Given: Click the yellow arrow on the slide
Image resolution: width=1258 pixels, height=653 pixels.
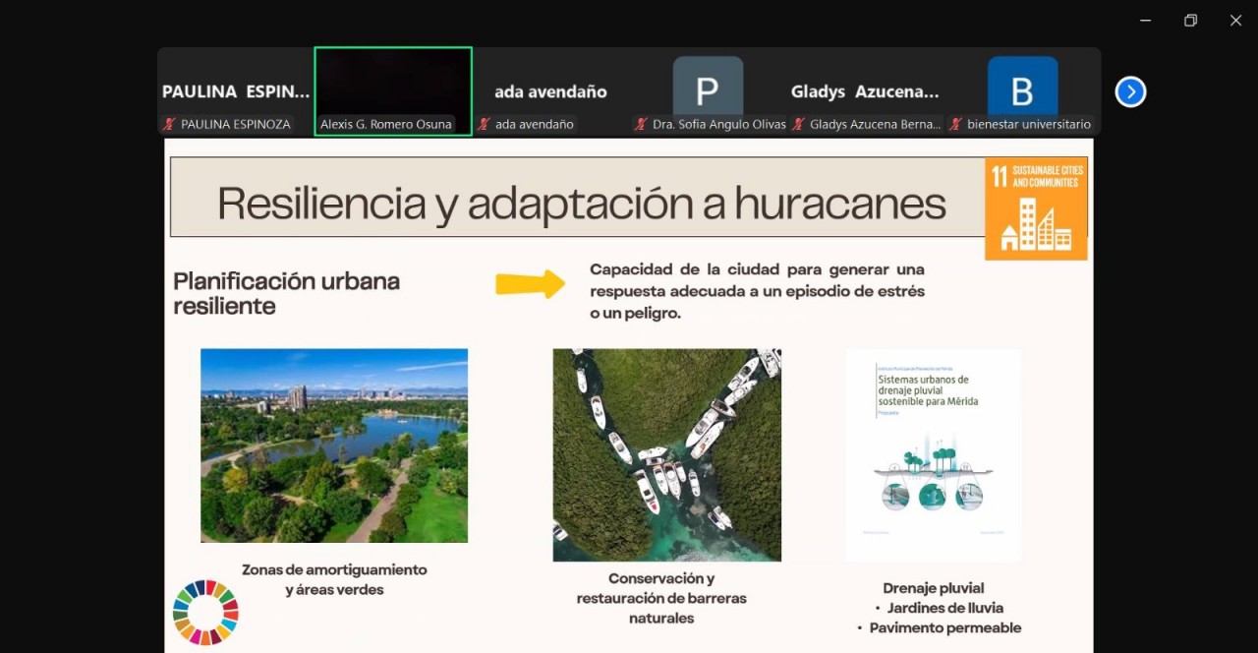Looking at the screenshot, I should (x=532, y=283).
